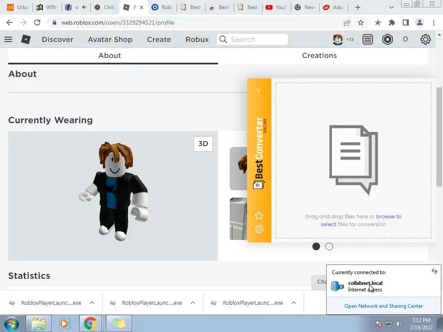Click the share page icon in address bar

347,22
